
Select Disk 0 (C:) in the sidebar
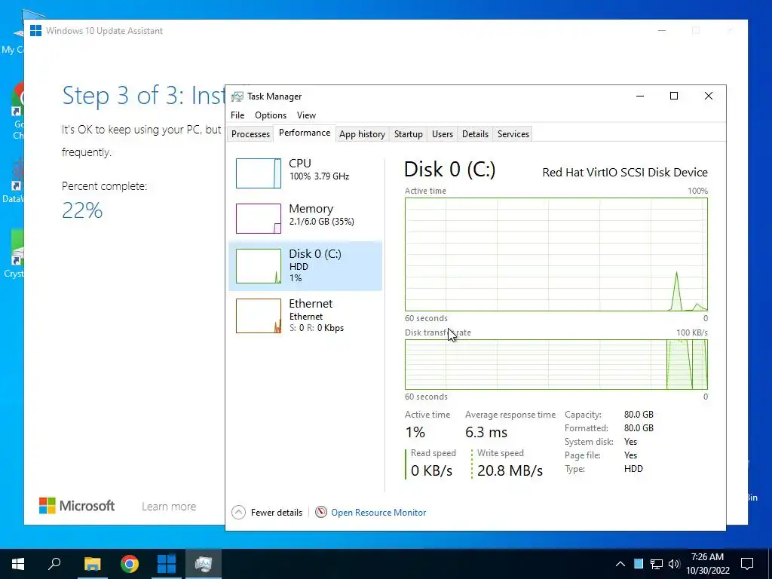pos(305,266)
